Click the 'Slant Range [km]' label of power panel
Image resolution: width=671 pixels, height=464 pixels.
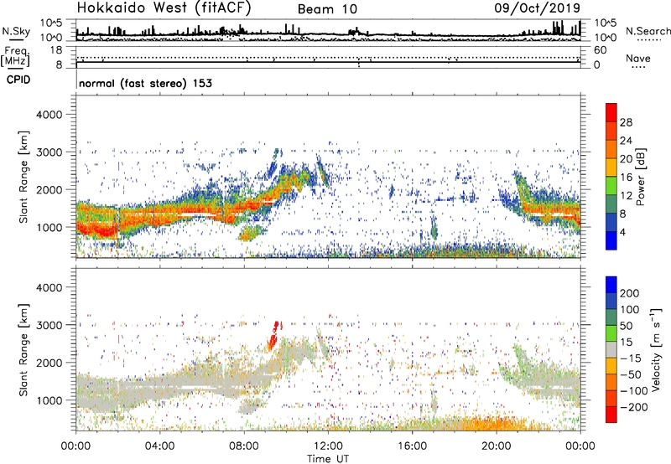click(23, 177)
